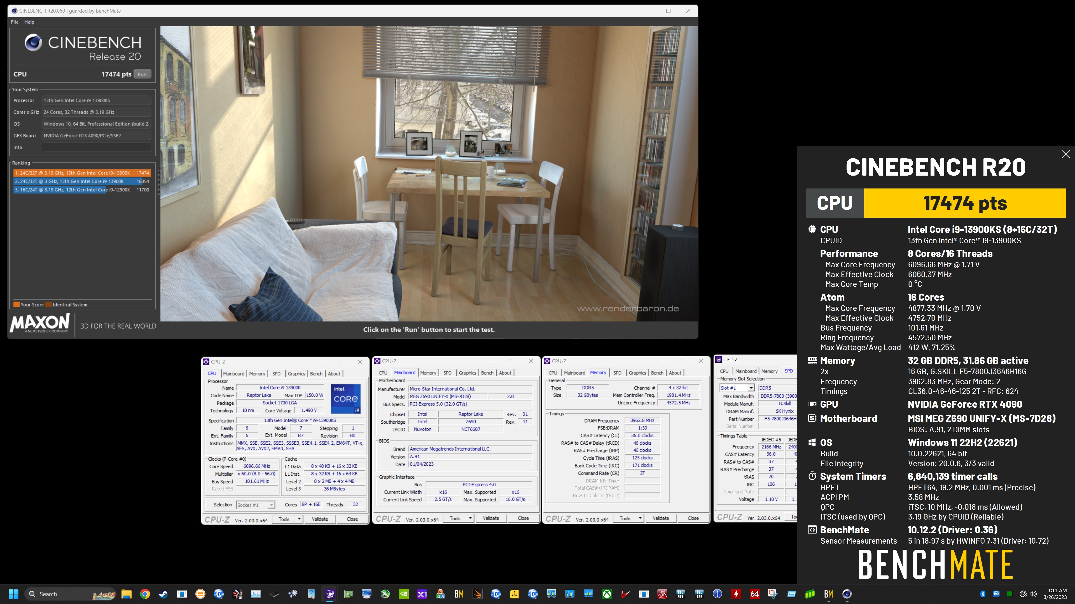
Task: Open the yellow triangle-dots taskbar icon
Action: (x=514, y=594)
